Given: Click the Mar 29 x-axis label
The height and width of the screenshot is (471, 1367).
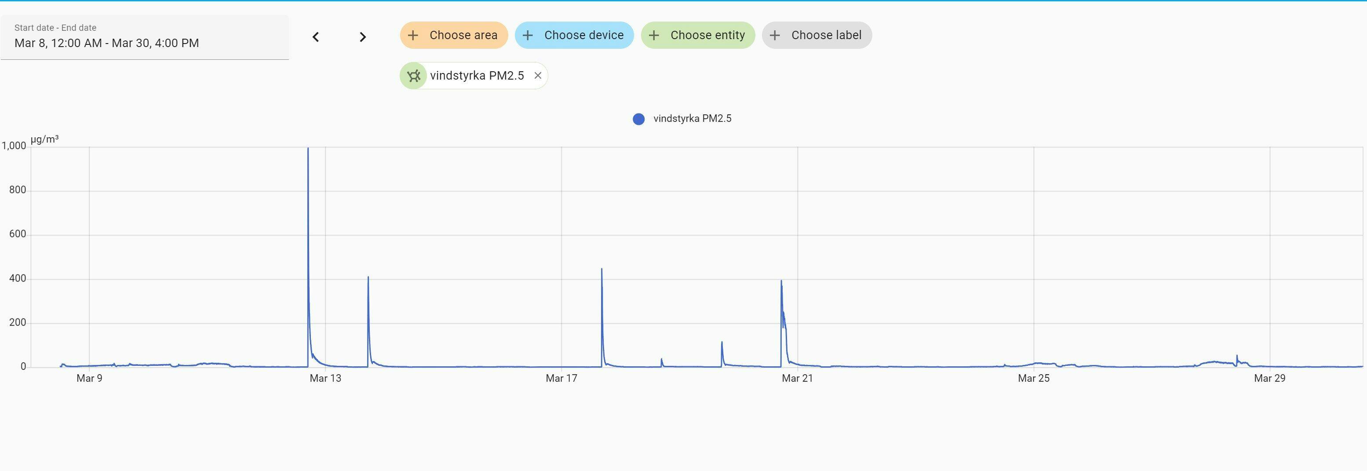Looking at the screenshot, I should pos(1269,378).
